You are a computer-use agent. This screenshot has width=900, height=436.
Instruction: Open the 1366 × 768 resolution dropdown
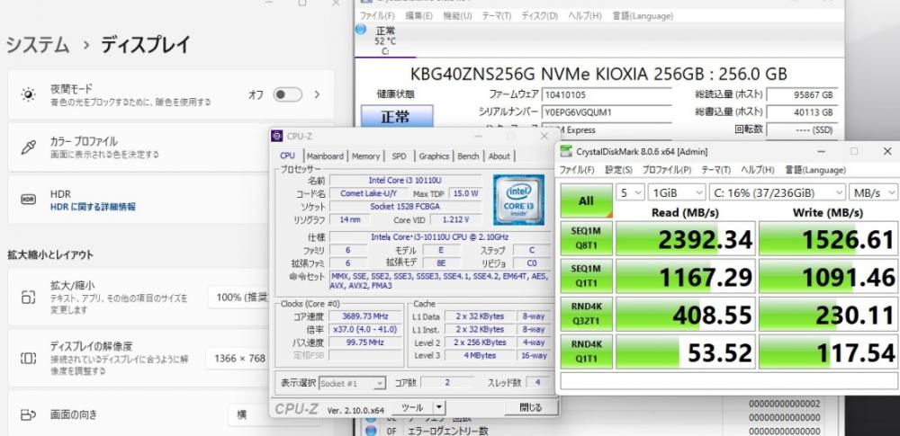tap(238, 359)
